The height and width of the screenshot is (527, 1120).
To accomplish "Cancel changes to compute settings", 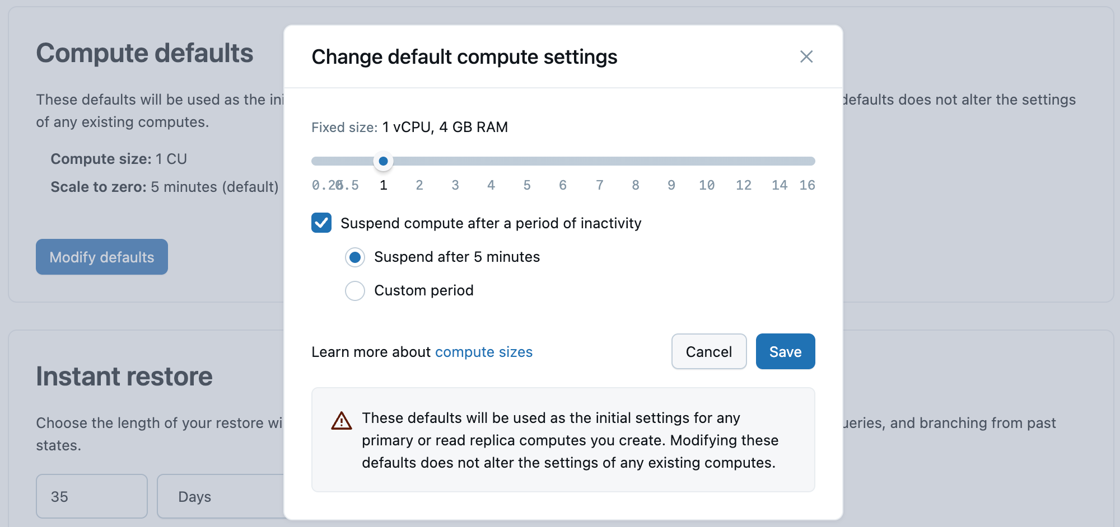I will [708, 351].
